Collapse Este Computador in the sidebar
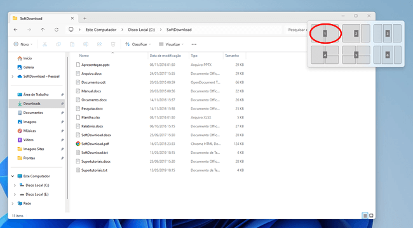Image resolution: width=413 pixels, height=228 pixels. coord(13,176)
